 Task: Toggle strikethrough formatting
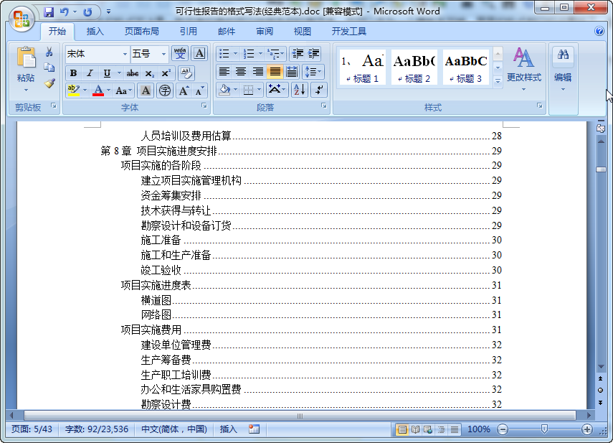pyautogui.click(x=132, y=73)
